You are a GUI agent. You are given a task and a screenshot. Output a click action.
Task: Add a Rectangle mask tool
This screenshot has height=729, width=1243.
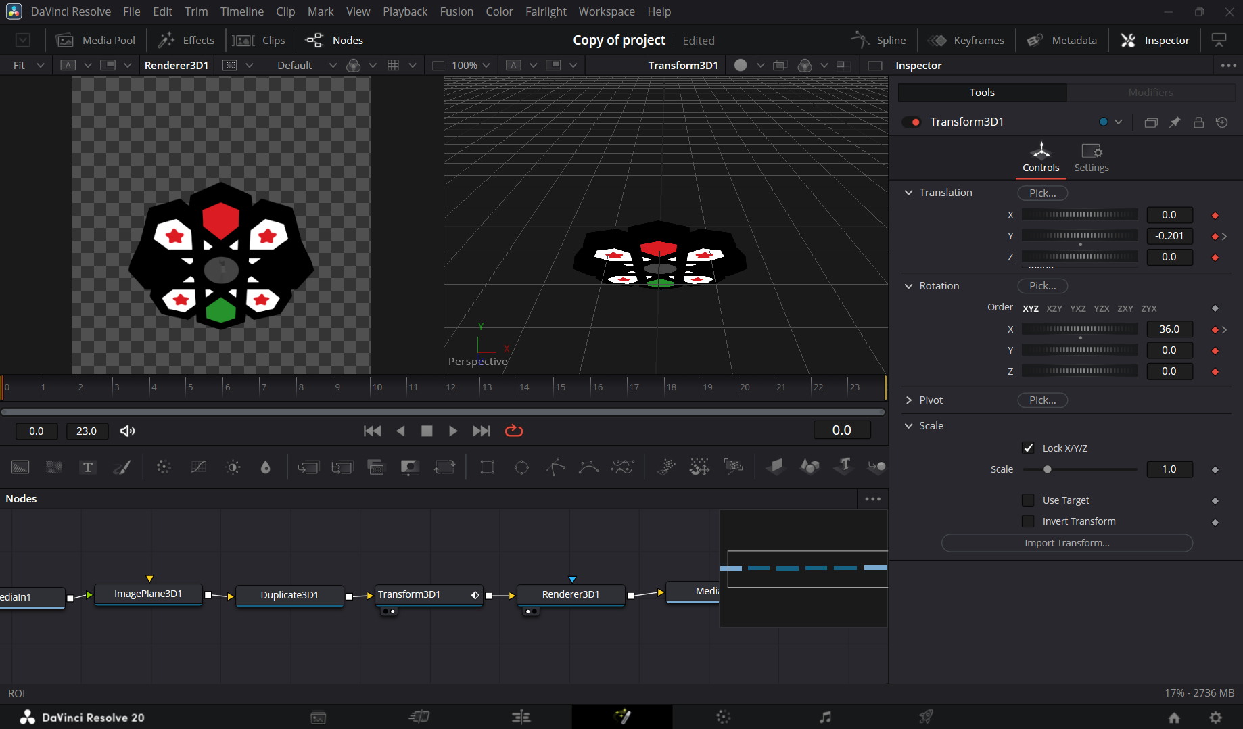coord(487,467)
